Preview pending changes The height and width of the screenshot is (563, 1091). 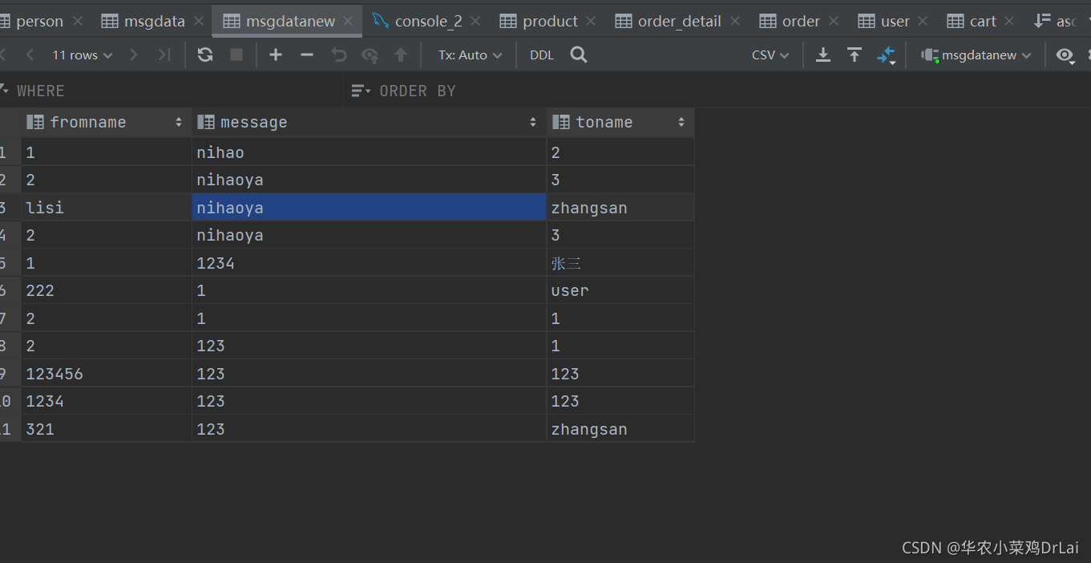coord(370,55)
